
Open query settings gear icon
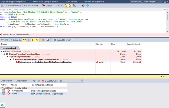(x=83, y=5)
